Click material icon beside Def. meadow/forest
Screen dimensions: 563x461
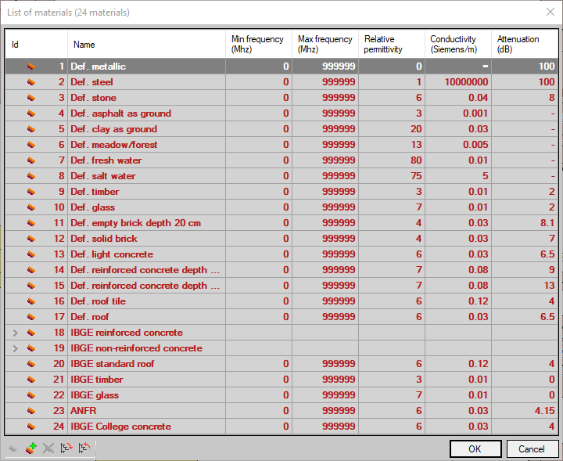pos(31,145)
